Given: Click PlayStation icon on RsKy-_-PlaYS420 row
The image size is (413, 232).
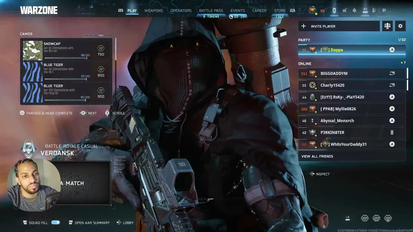Looking at the screenshot, I should [x=392, y=97].
